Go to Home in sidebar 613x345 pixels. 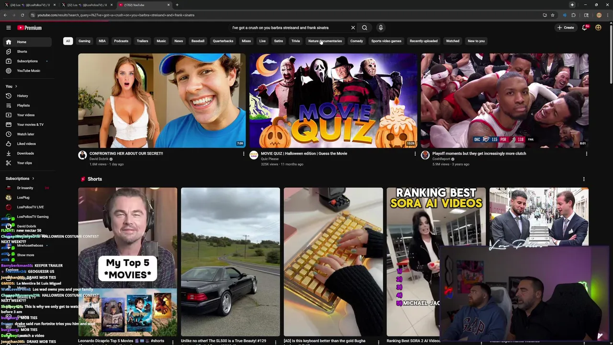27,42
